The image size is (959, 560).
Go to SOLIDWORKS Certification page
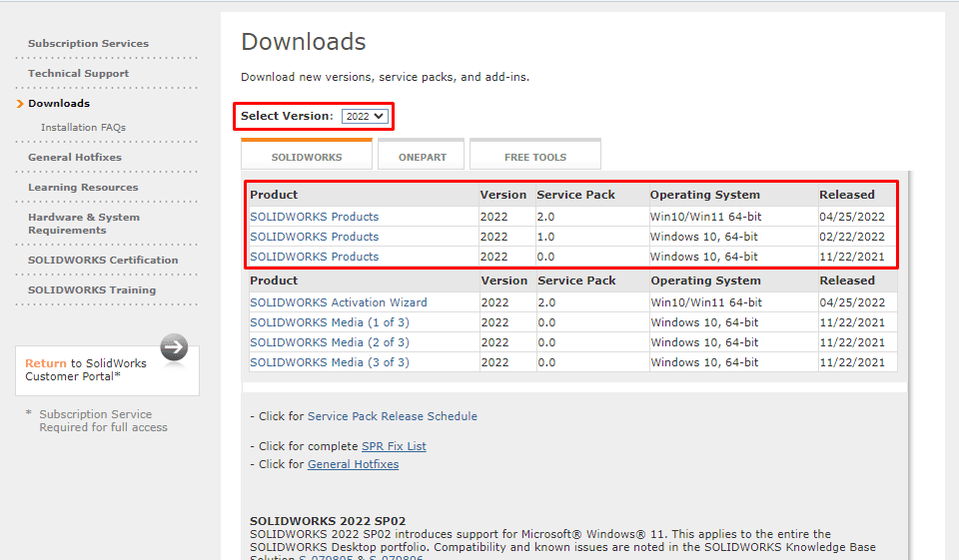(103, 260)
